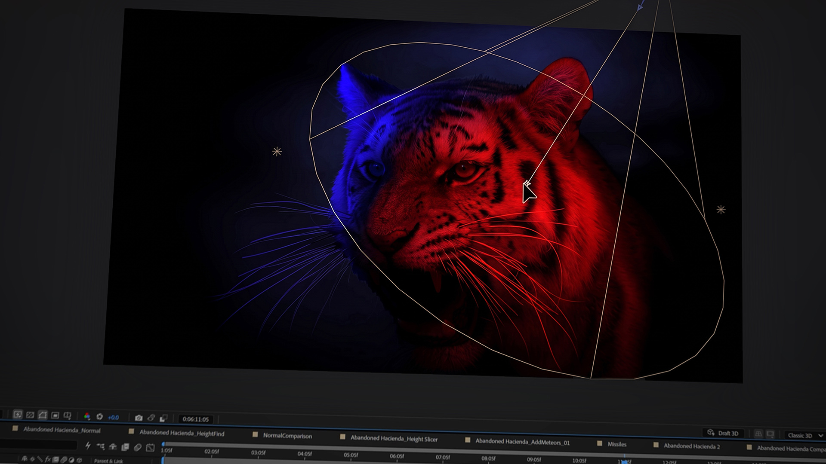Click the 05:05f mark on time ruler
The image size is (826, 464).
pos(351,455)
